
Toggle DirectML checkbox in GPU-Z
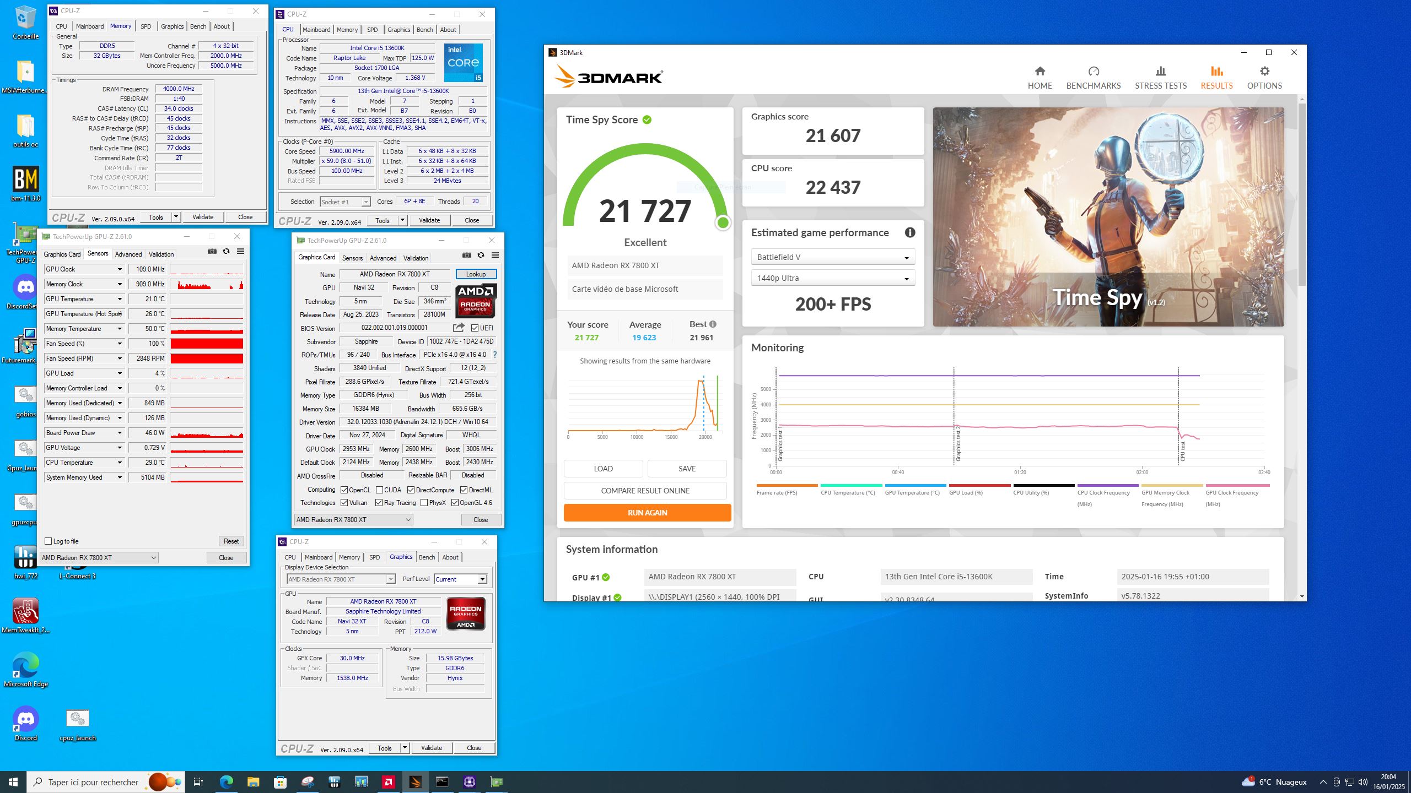464,490
